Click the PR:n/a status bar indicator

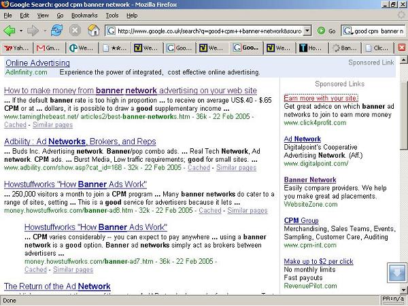coord(393,299)
